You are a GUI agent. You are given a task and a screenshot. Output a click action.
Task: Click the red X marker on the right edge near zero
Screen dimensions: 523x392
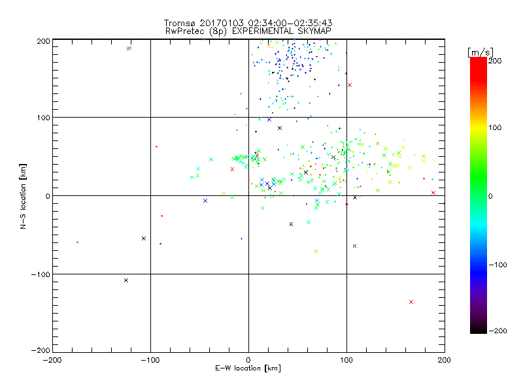[433, 193]
